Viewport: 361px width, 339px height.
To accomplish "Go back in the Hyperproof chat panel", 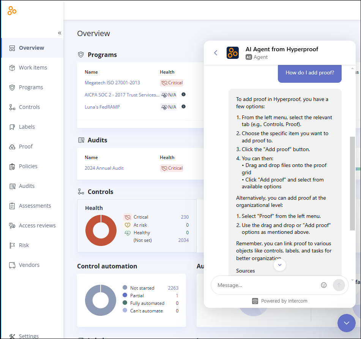I will click(x=216, y=53).
